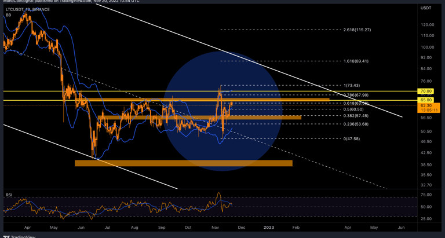Click the 84.00 price axis label

(427, 69)
